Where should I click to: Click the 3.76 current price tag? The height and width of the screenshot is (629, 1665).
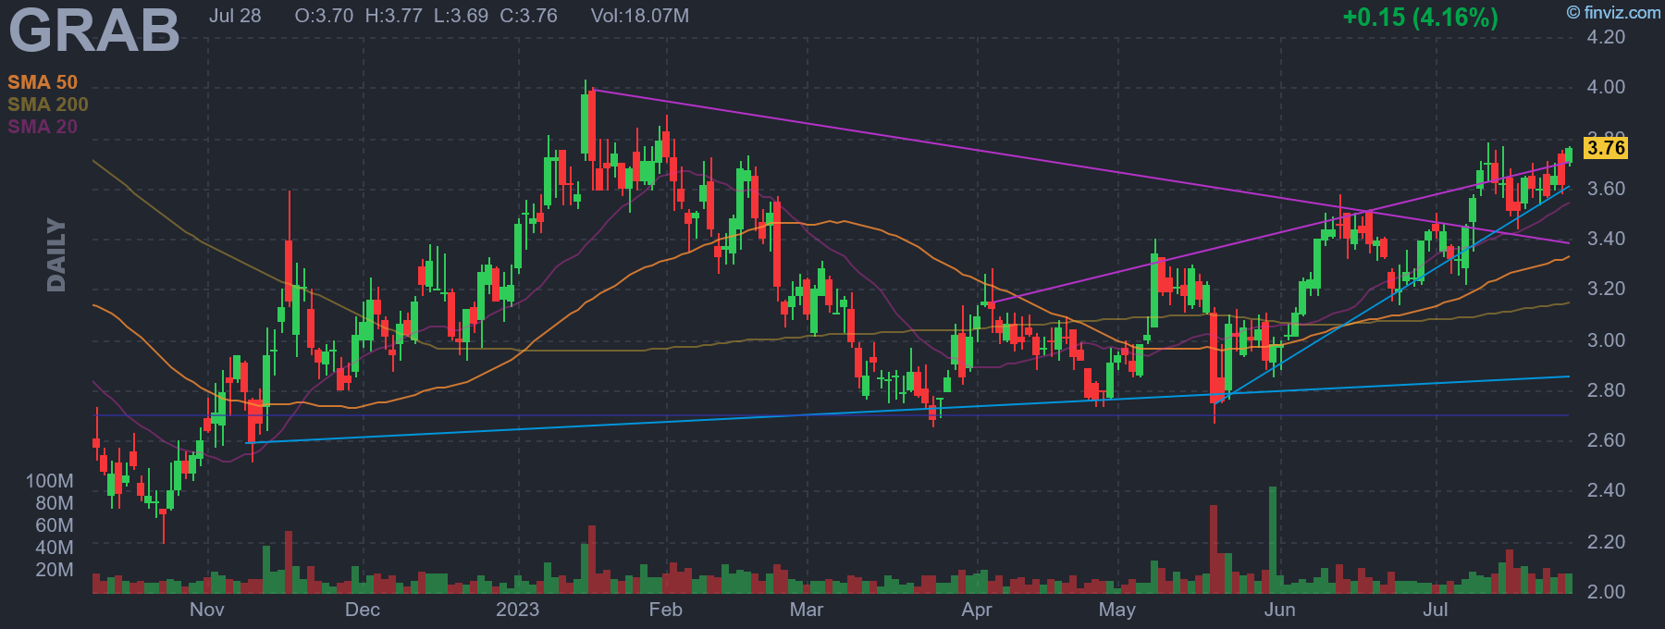coord(1605,148)
